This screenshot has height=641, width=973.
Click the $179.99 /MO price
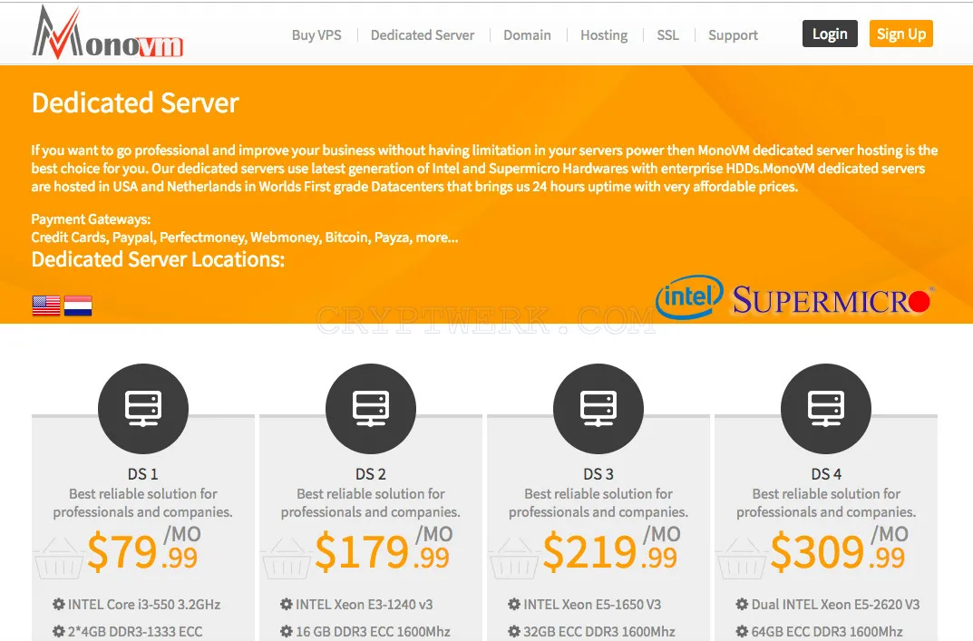click(x=384, y=549)
